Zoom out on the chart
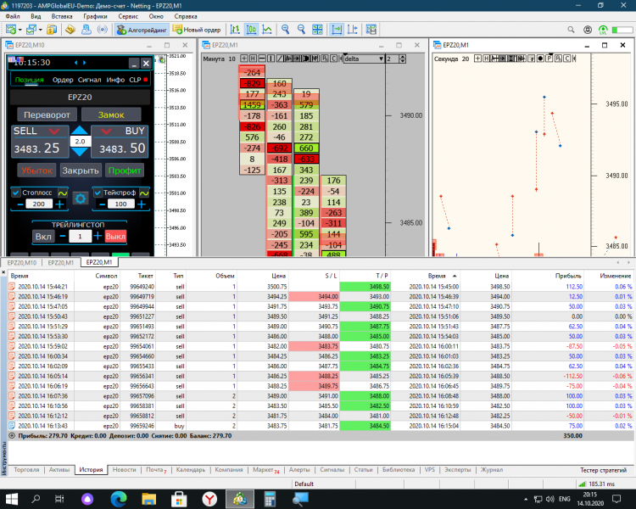636x509 pixels. [x=301, y=30]
